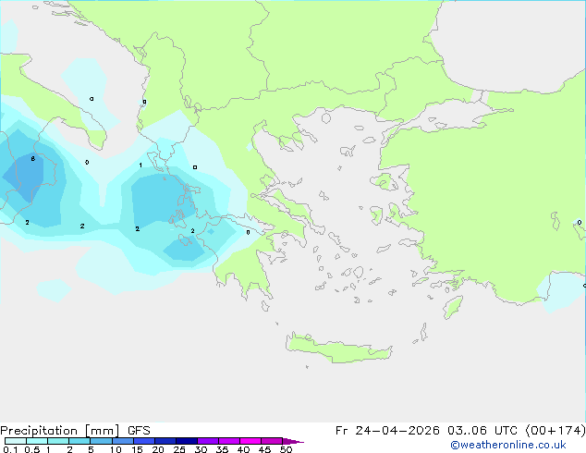Viewport: 586px width, 453px height.
Task: Pick the 1–2 mm legend color box
Action: point(58,441)
